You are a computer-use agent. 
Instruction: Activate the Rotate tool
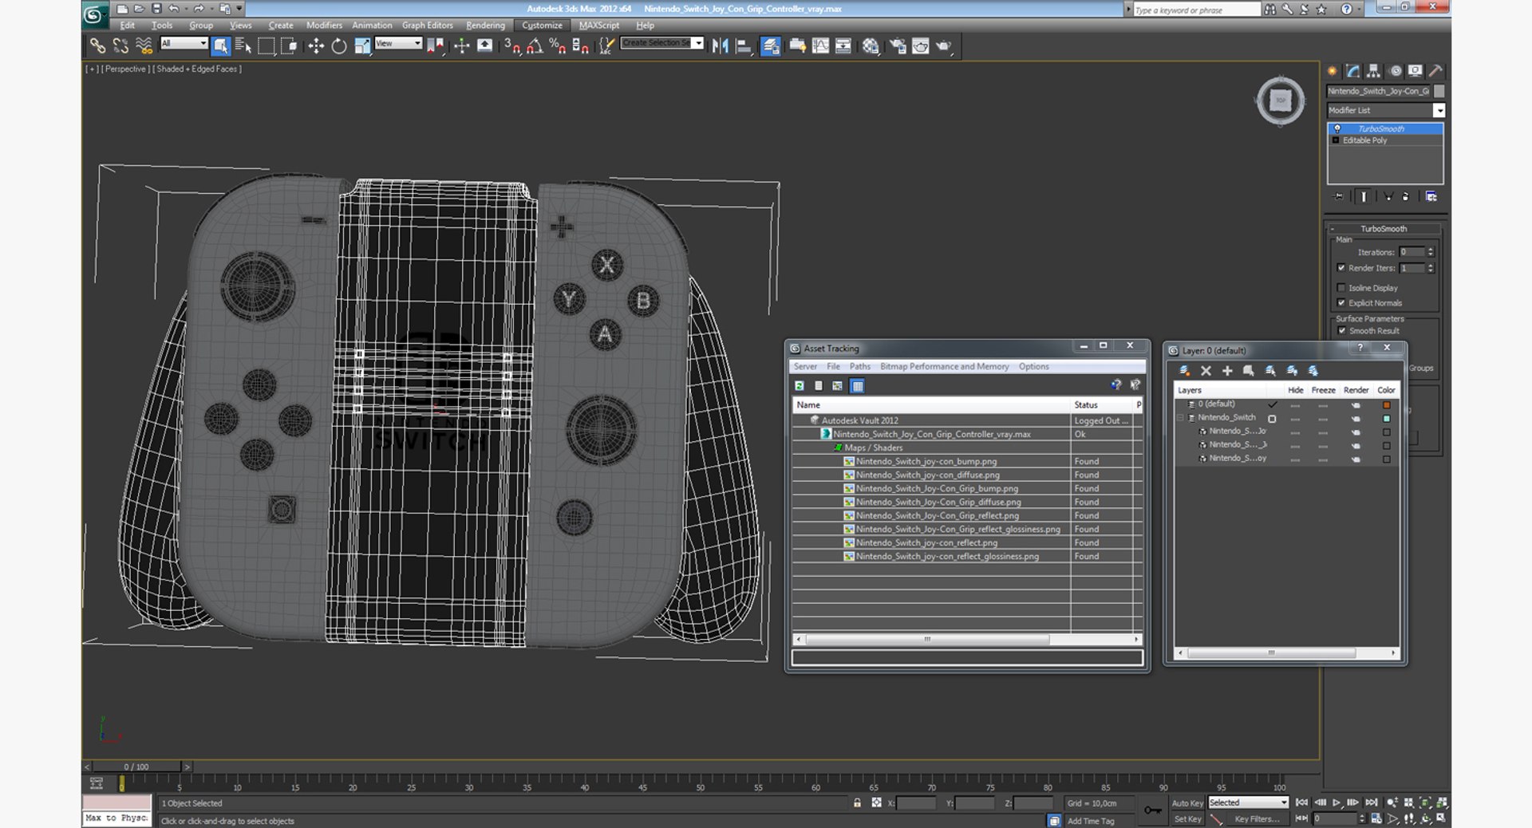(339, 46)
